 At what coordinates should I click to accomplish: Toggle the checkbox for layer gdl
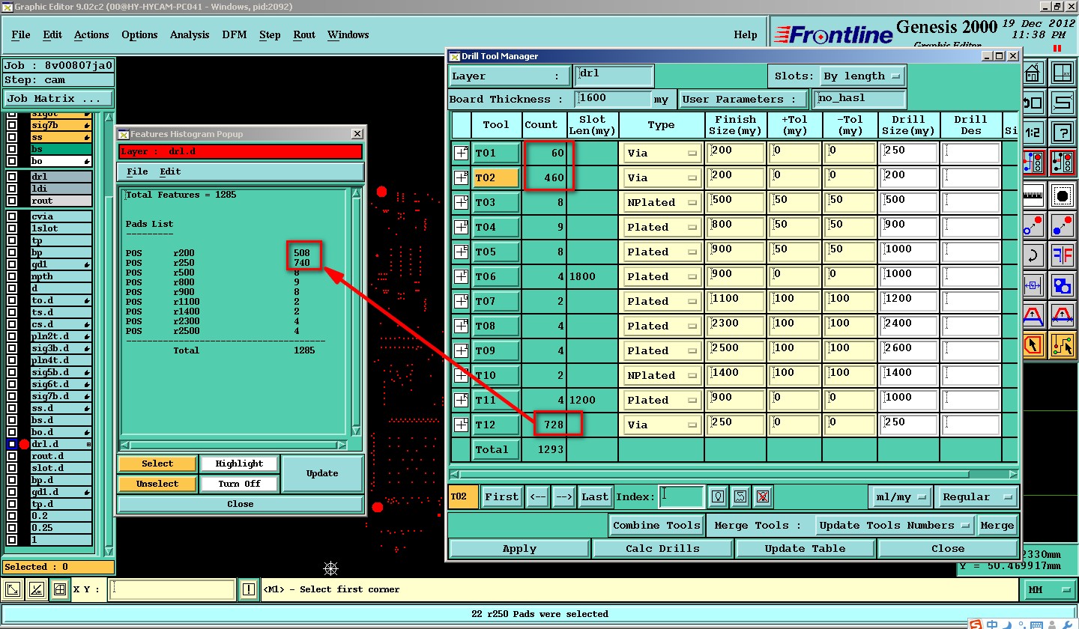[12, 264]
